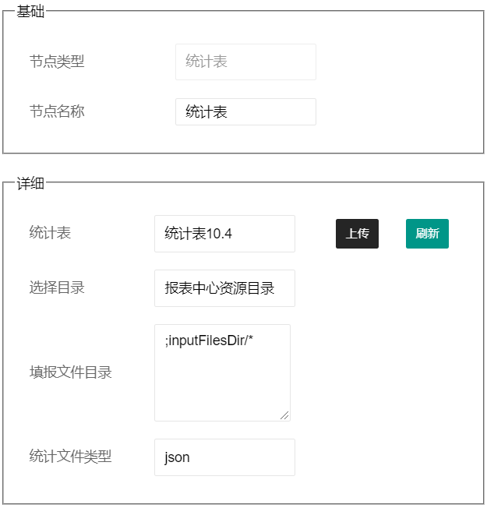Click the 统计表 label in 详细 section
Viewport: 487px width, 508px height.
tap(50, 233)
